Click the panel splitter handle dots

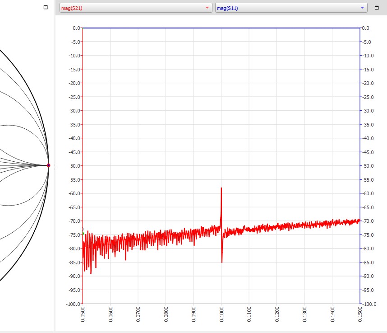(x=55, y=166)
